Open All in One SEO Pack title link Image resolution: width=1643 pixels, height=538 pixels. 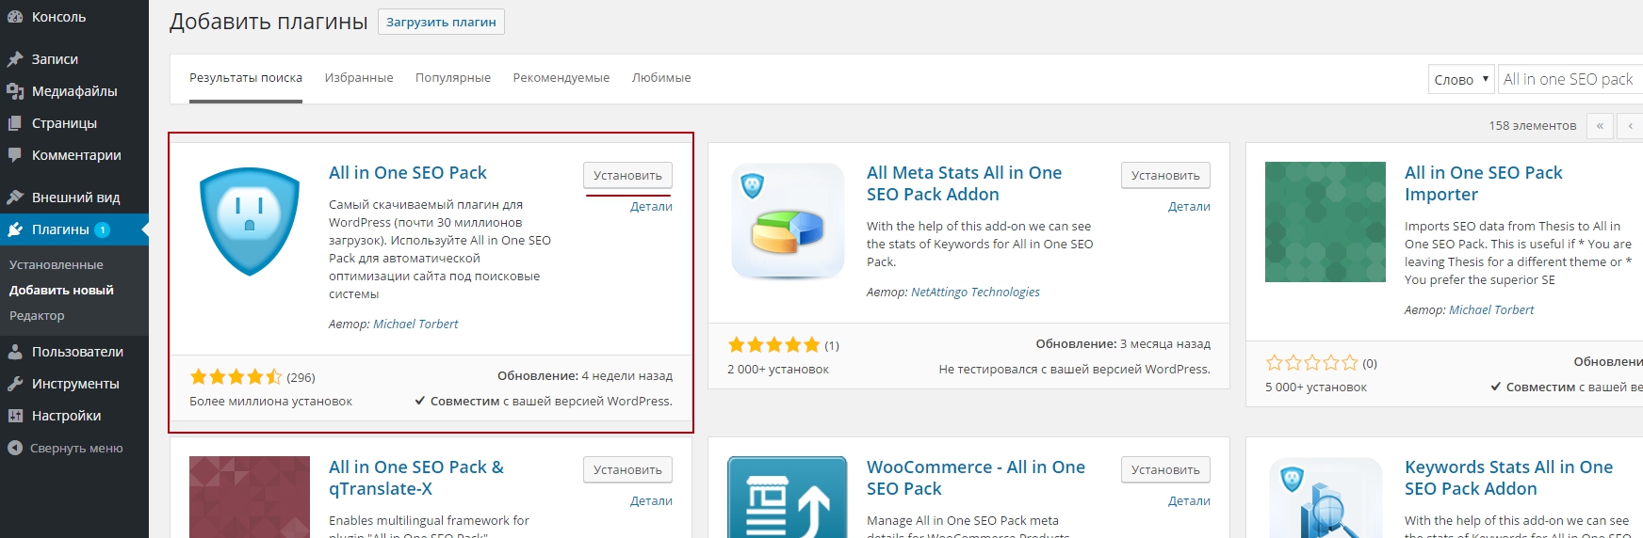408,173
